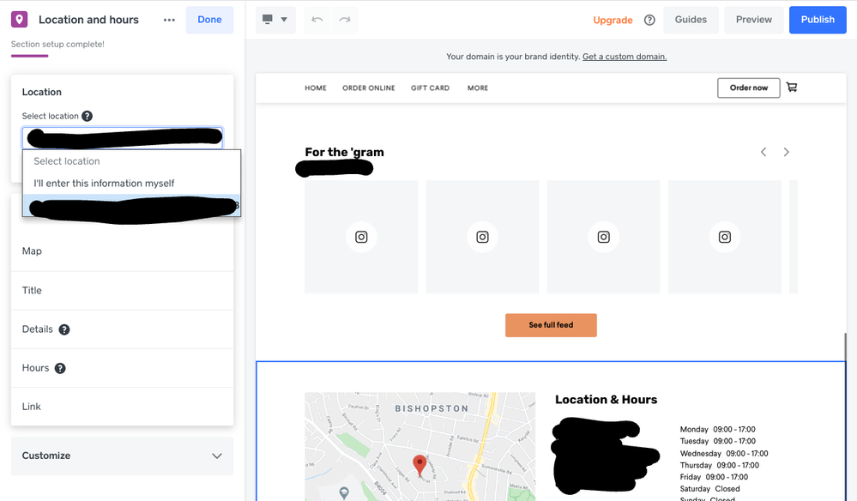Open the GIFT CARD nav item
This screenshot has height=501, width=857.
click(431, 88)
